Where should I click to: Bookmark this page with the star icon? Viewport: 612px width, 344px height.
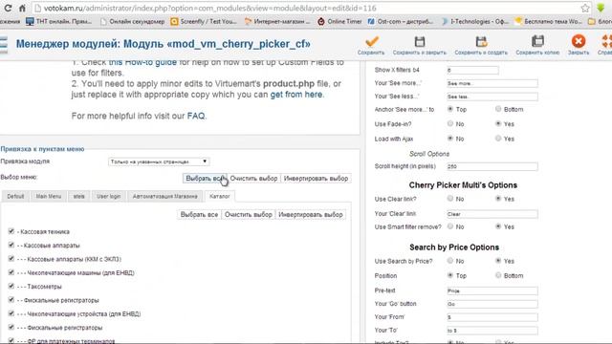click(584, 8)
